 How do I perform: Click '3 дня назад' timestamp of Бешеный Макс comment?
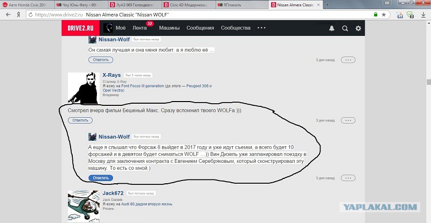point(325,120)
